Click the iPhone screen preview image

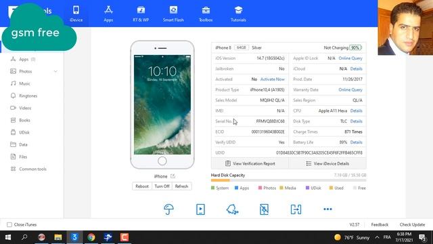162,104
